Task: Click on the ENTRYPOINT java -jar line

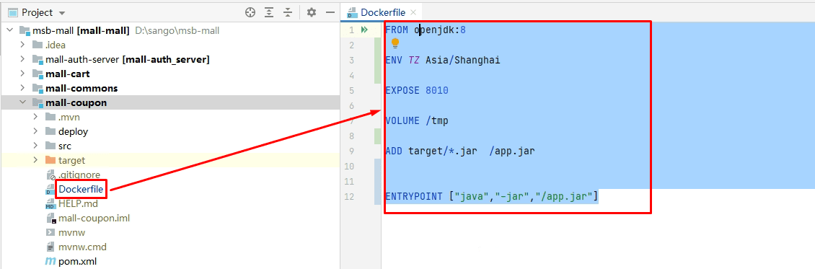Action: point(492,197)
